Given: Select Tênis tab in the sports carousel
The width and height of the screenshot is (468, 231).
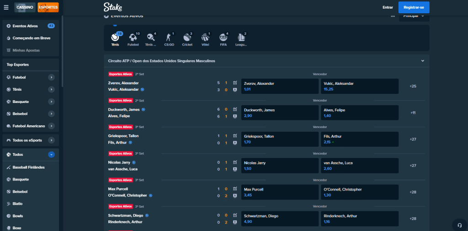Looking at the screenshot, I should coord(115,38).
